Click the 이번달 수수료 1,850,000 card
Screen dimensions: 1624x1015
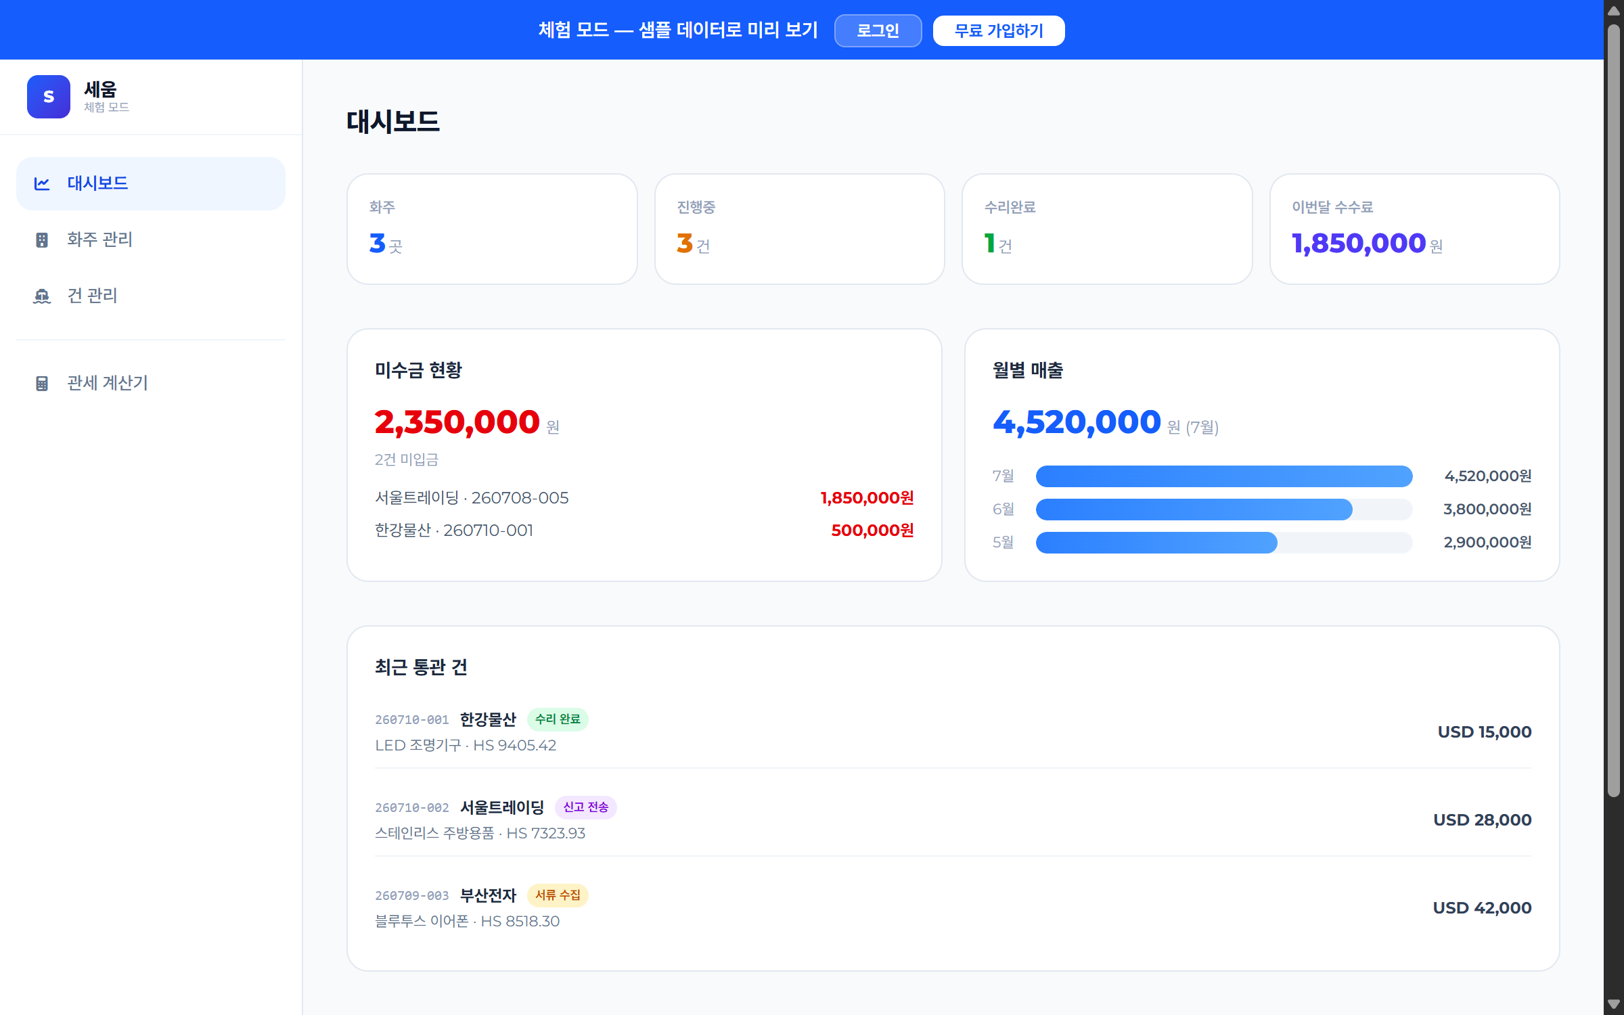coord(1415,229)
